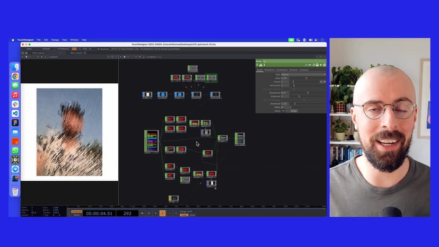Click the Reset Pulse button

click(293, 111)
